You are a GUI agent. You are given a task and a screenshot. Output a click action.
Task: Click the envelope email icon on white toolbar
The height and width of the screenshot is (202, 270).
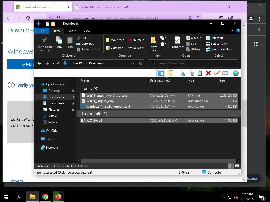(x=225, y=73)
